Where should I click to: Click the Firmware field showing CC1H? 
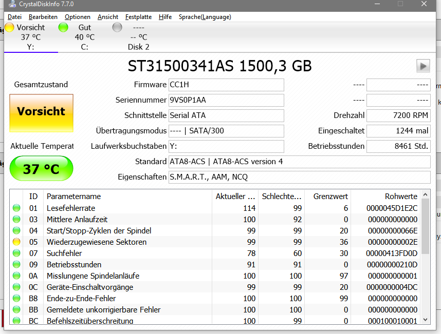coord(226,85)
